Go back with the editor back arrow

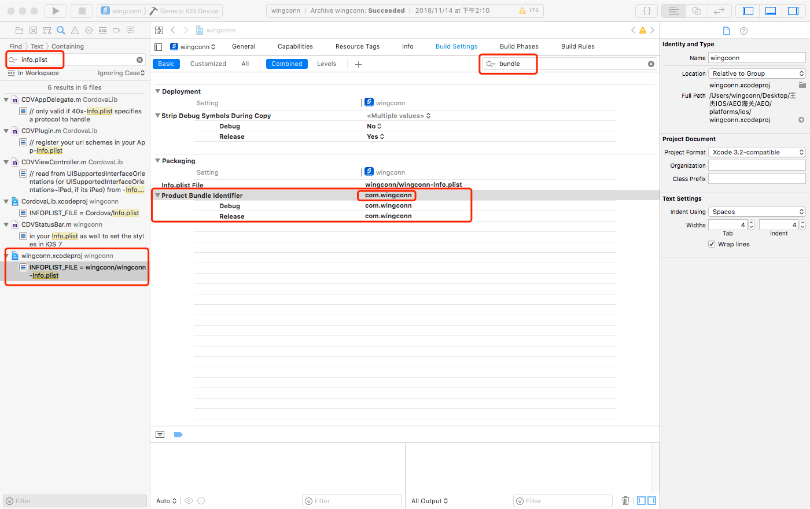click(x=172, y=30)
